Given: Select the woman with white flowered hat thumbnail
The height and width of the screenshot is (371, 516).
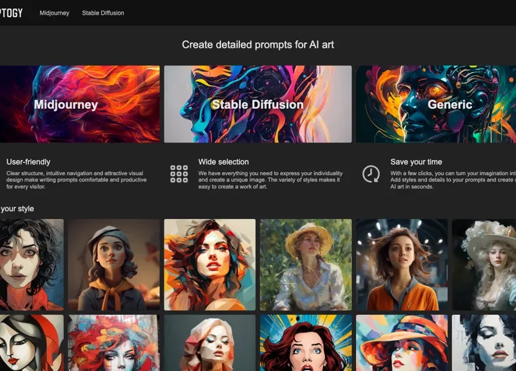Looking at the screenshot, I should 484,265.
